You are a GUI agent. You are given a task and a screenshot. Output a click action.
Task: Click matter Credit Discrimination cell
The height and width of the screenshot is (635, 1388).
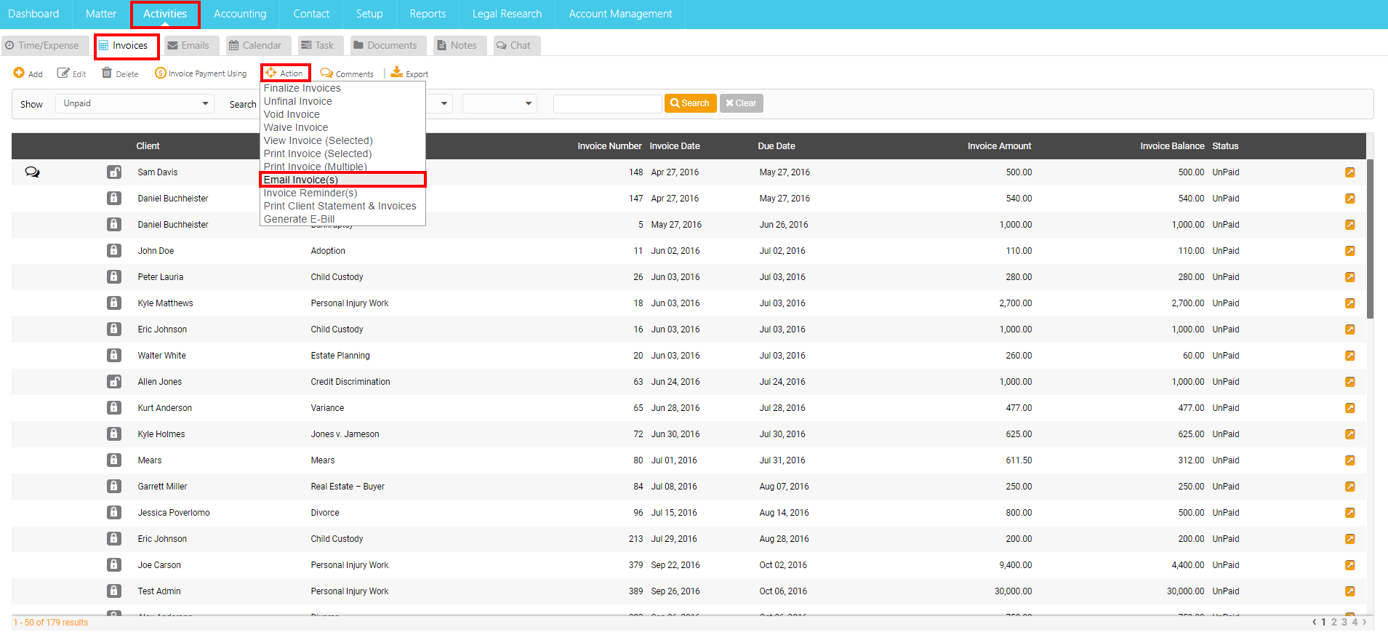(350, 382)
